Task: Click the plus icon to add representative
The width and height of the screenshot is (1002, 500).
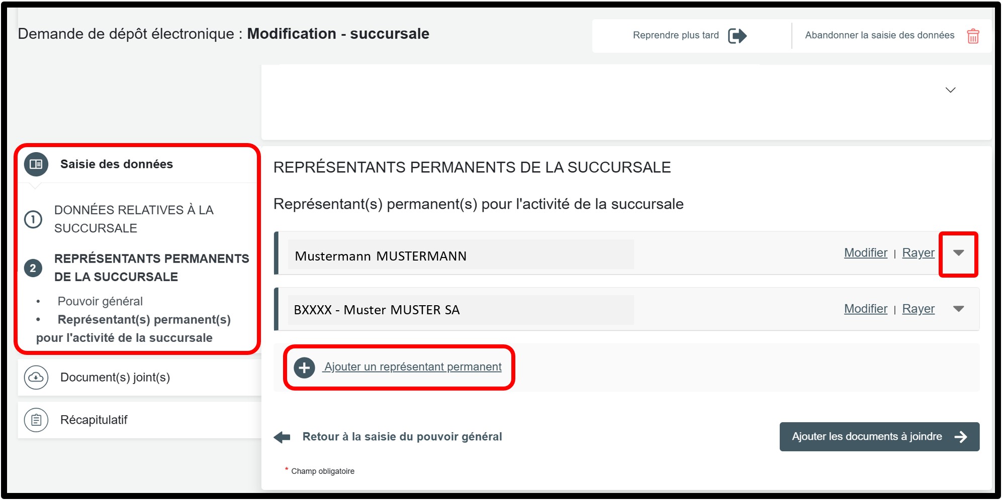Action: 304,367
